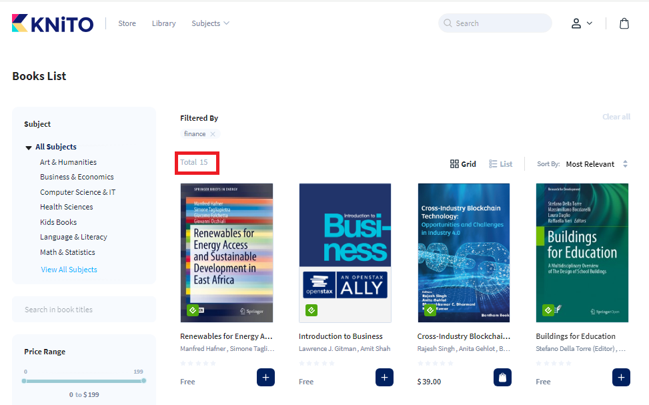Click the search in book titles field
The image size is (649, 405).
[x=83, y=310]
